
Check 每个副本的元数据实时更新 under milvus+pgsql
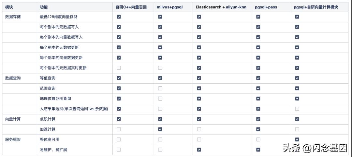(x=160, y=68)
